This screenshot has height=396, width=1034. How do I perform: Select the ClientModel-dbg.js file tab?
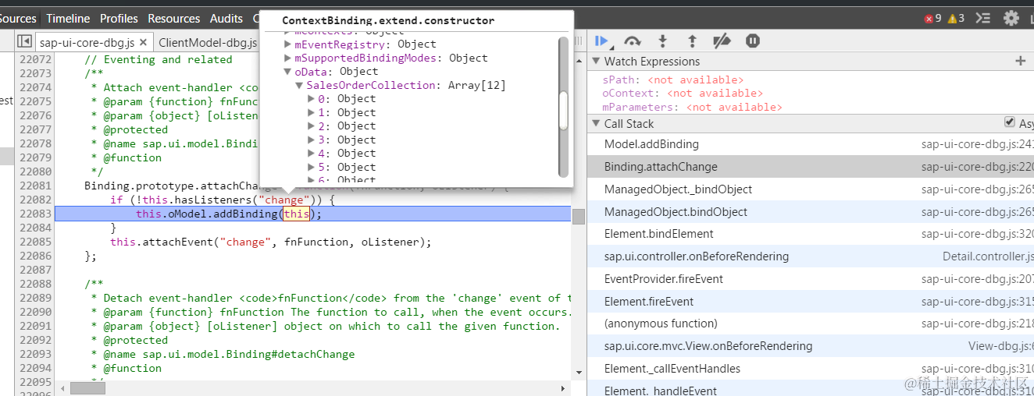(x=207, y=42)
